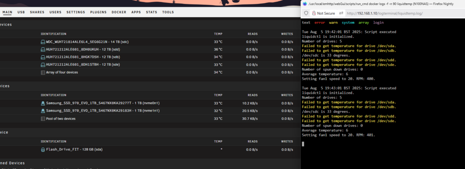Click 19:43:01 'Script executed' log line
The image size is (465, 169).
tap(349, 88)
